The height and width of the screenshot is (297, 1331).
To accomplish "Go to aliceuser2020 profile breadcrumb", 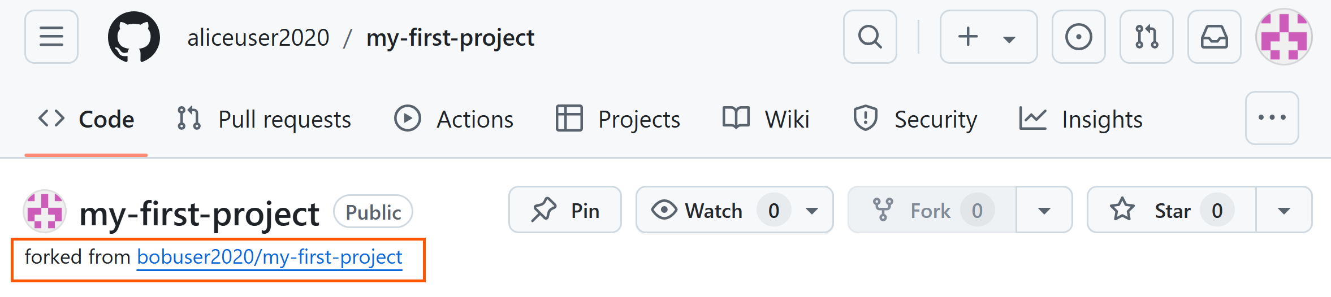I will pos(258,38).
